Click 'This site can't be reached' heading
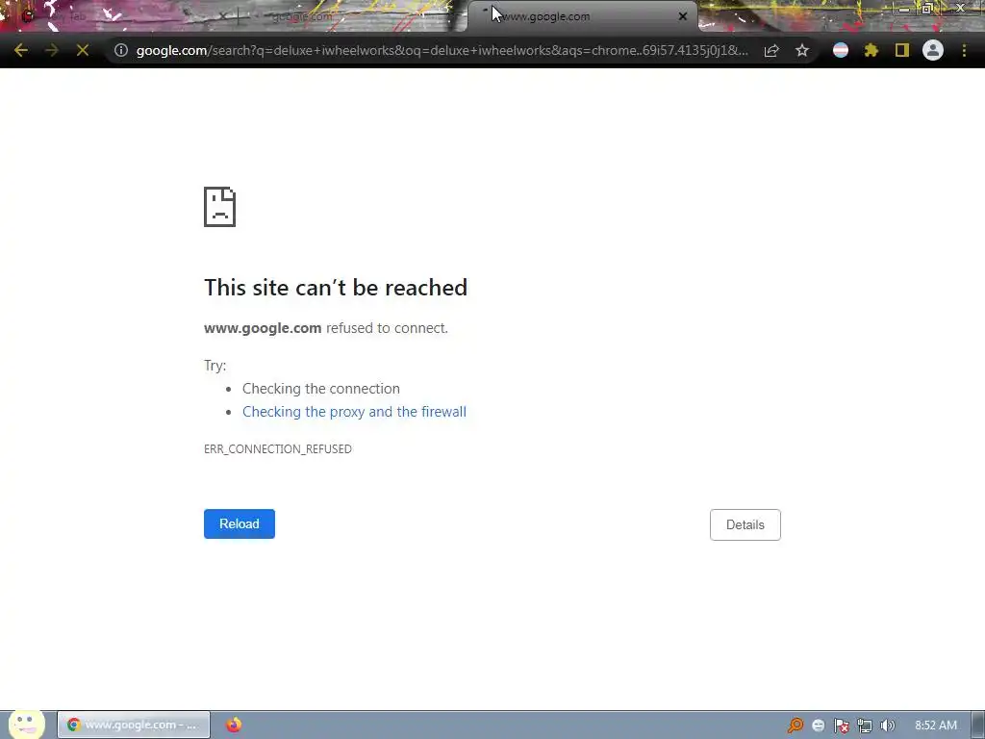 pyautogui.click(x=336, y=287)
